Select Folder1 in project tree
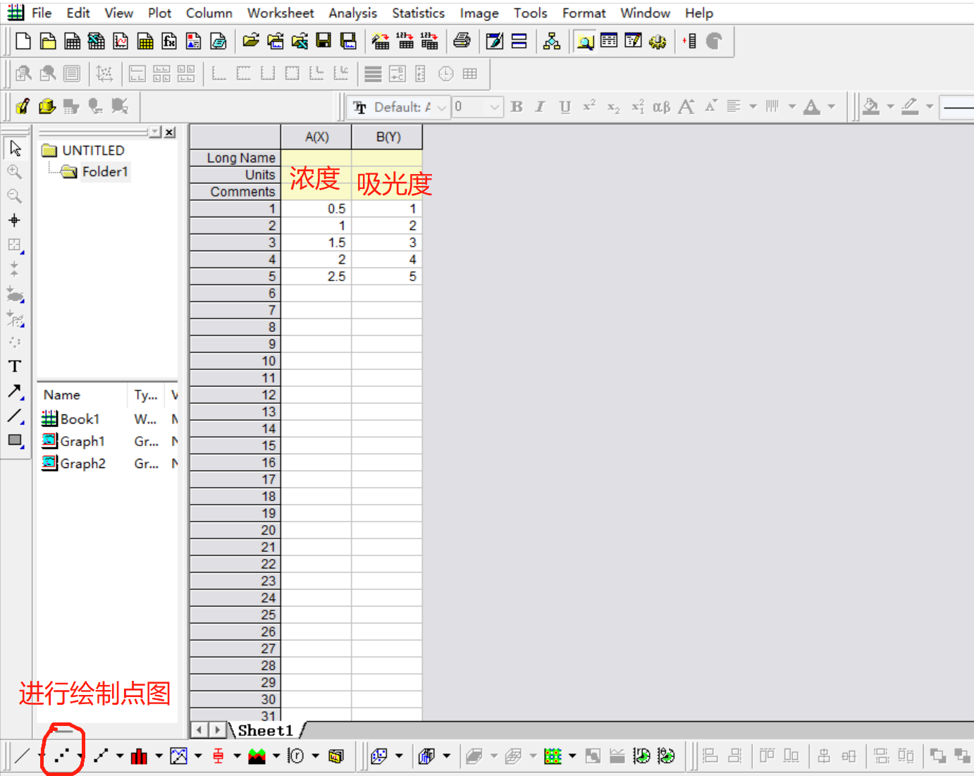Viewport: 974px width, 776px height. point(104,172)
